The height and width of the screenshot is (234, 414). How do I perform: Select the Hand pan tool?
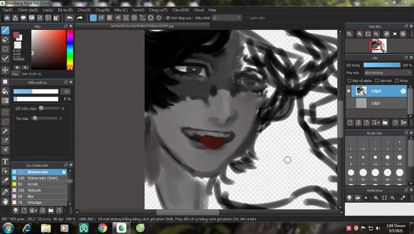(5, 201)
